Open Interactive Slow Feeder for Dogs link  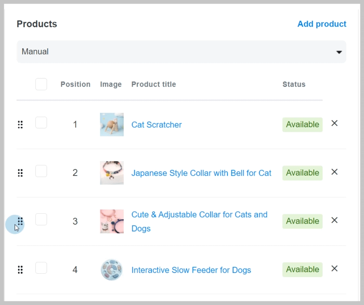[191, 270]
